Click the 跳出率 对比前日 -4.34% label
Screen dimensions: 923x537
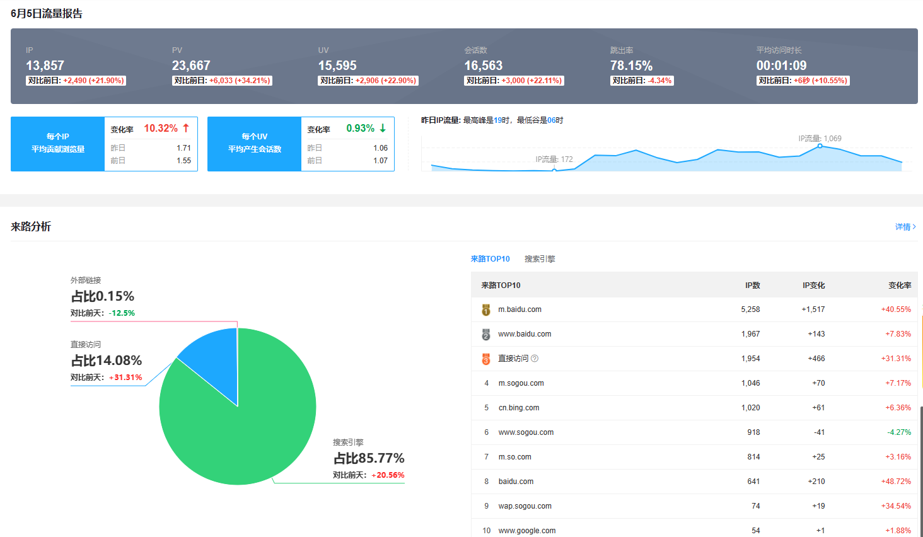point(642,81)
